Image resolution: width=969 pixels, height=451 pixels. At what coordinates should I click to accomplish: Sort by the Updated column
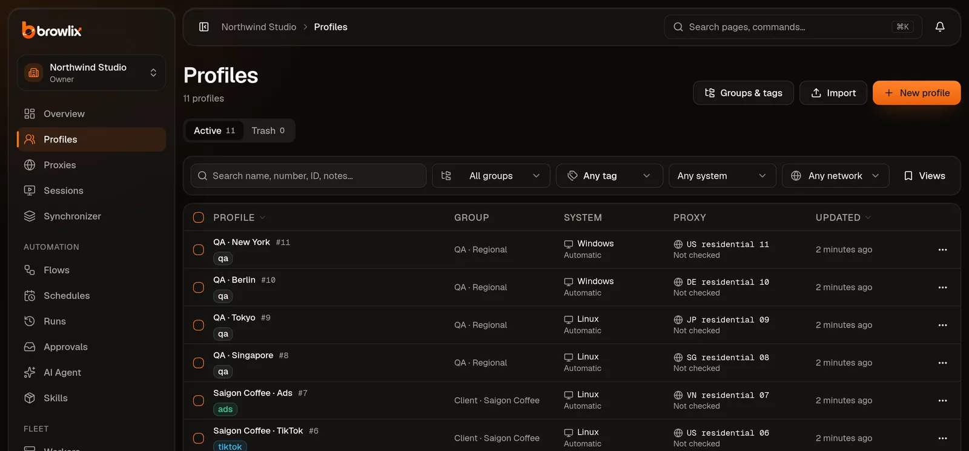point(843,218)
